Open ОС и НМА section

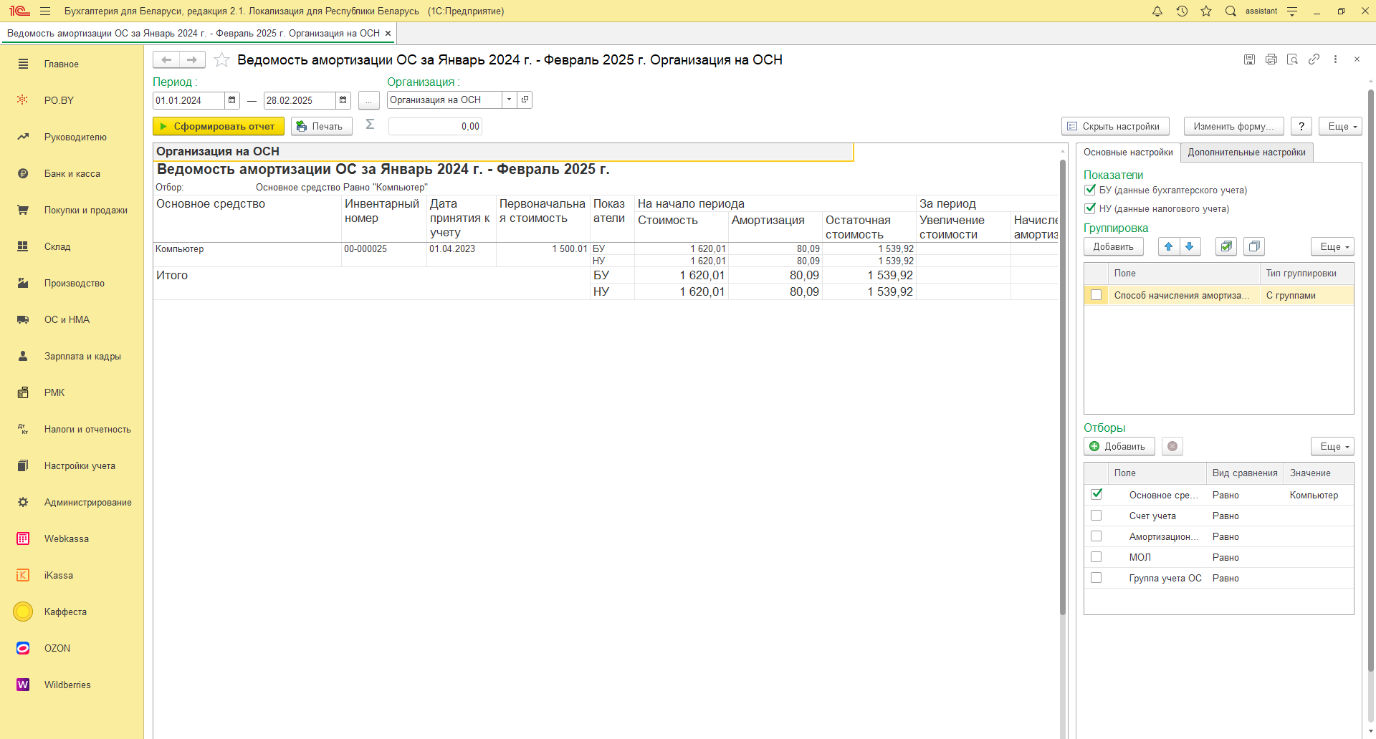67,319
